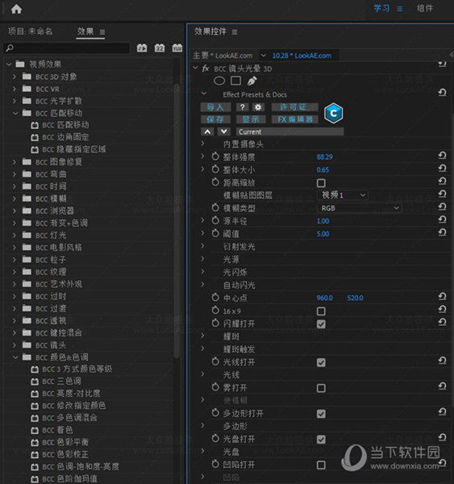Expand the BCC 3D 对象 folder
The width and height of the screenshot is (454, 484).
(15, 77)
